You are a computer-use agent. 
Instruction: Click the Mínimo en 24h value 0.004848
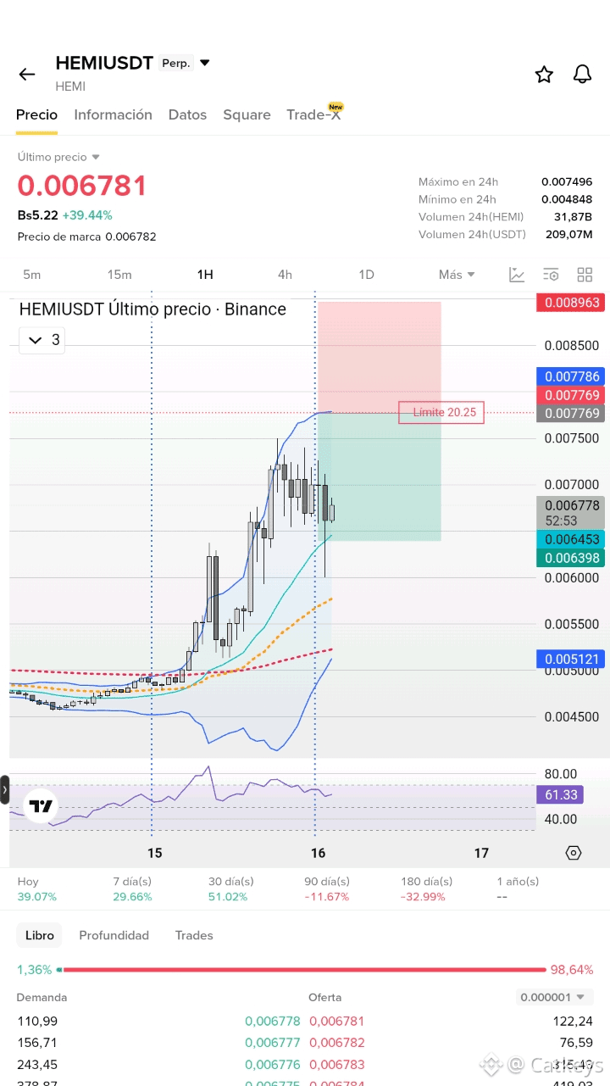567,199
